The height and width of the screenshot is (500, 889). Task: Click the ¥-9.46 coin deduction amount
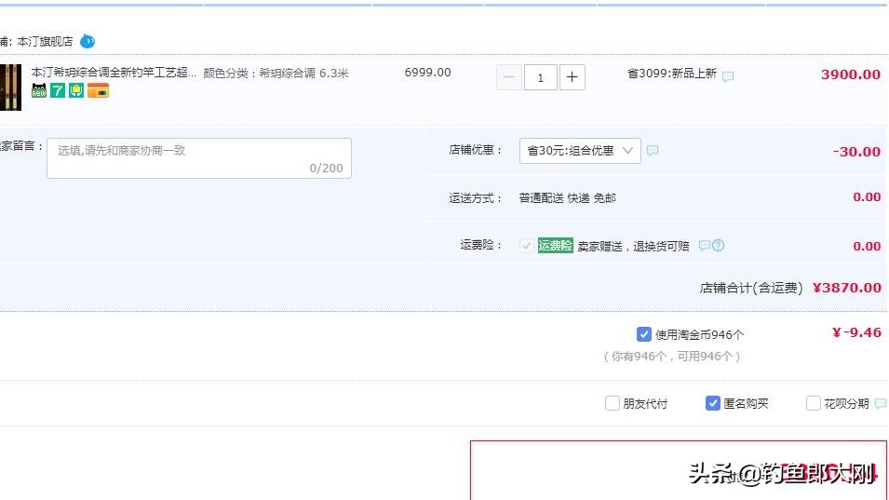point(856,332)
